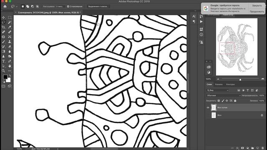Click the Navigator crab preview thumbnail

(x=237, y=47)
